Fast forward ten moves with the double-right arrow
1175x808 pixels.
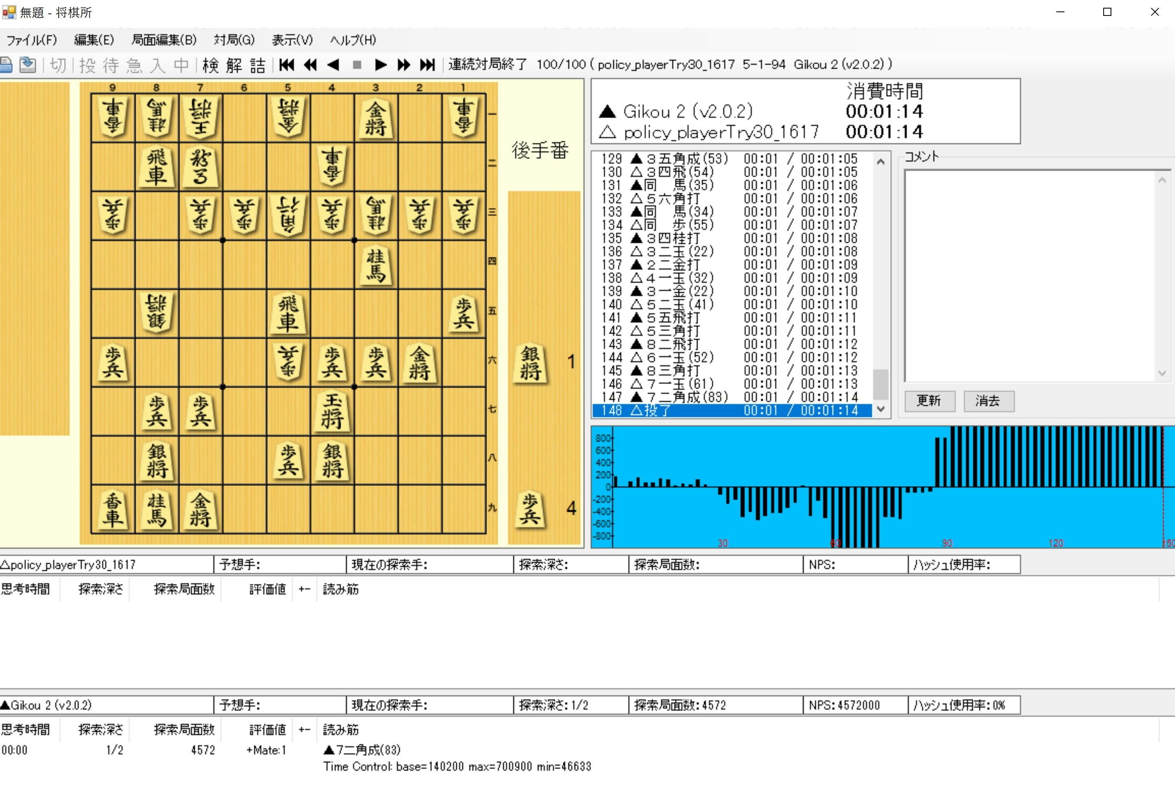click(x=404, y=65)
